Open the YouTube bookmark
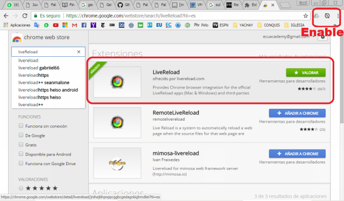344x201 pixels. pos(56,25)
